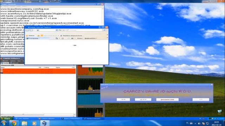Image resolution: width=225 pixels, height=126 pixels.
Task: Click the VirtualBox icon on the Windows 7 taskbar
Action: 44,123
